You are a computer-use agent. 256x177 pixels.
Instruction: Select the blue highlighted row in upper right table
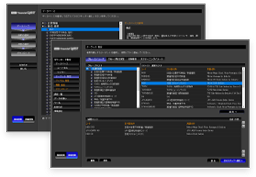(192, 83)
